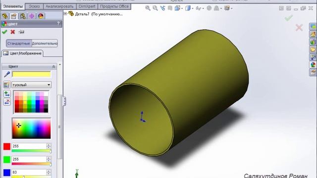The height and width of the screenshot is (178, 317).
Task: Expand the Деталь7 flyout tree node
Action: [65, 14]
